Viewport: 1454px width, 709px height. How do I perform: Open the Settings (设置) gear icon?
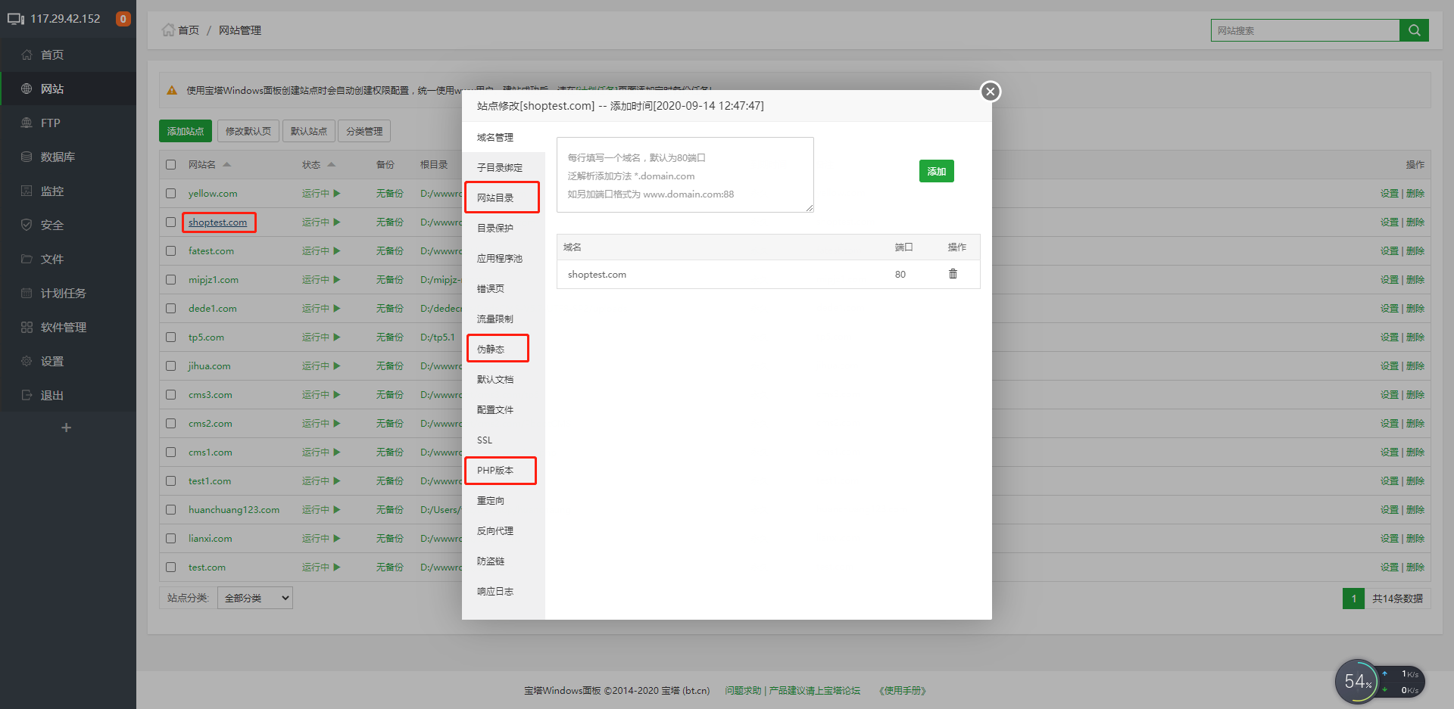(27, 361)
